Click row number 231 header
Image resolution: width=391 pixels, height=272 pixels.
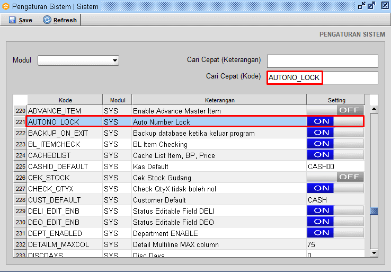20,233
